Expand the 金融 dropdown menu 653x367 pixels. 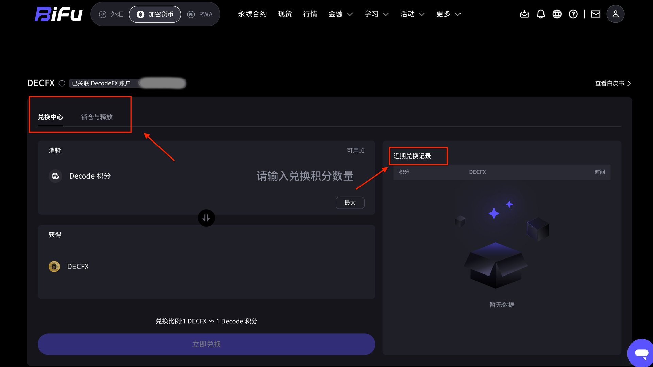click(340, 14)
